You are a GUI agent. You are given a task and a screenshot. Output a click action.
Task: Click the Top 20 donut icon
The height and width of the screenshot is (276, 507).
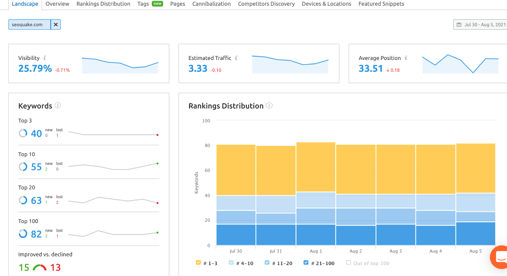pos(23,200)
